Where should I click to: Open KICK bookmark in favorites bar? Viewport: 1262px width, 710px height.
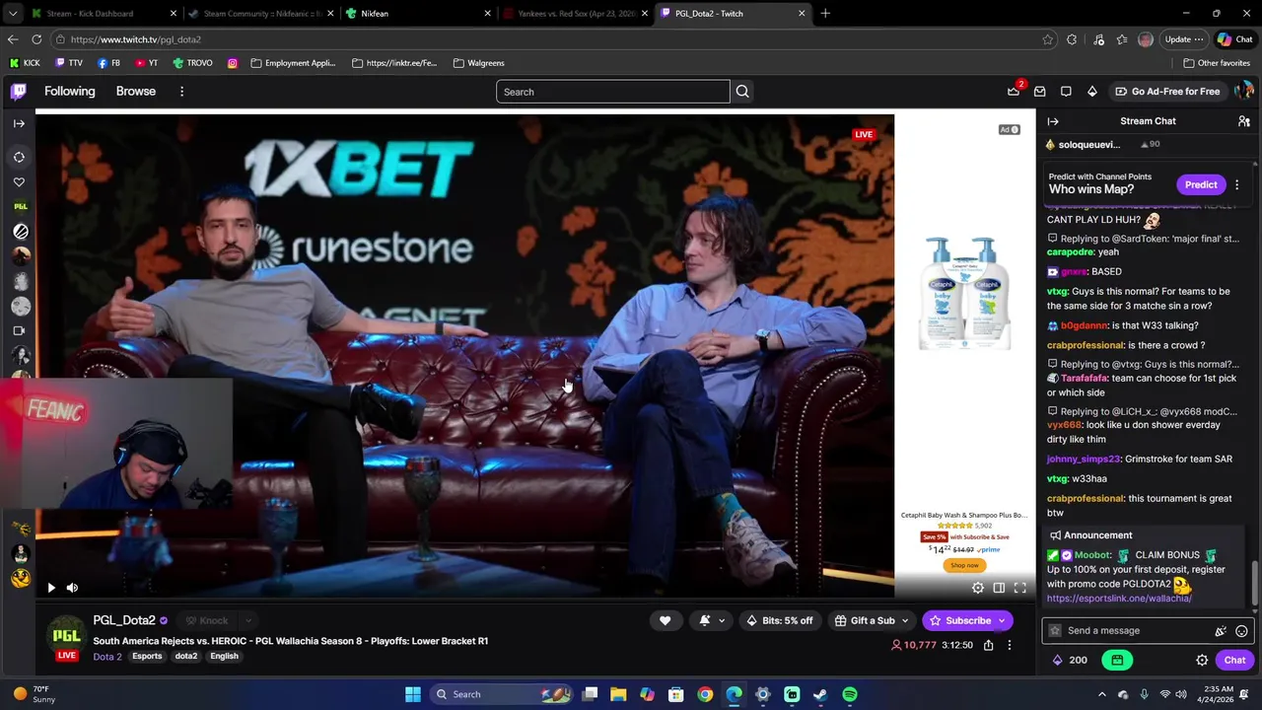click(x=25, y=63)
